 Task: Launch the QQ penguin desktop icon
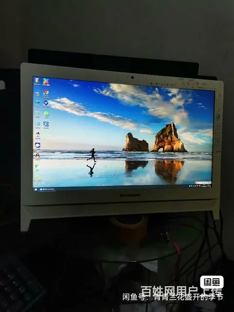coord(38,156)
